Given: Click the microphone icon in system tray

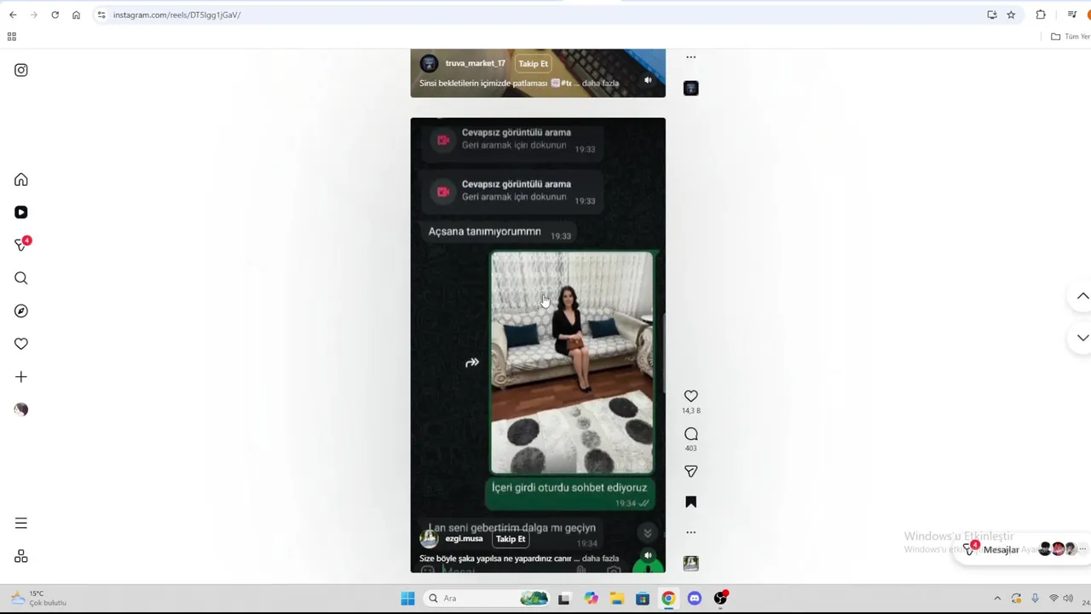Looking at the screenshot, I should (x=1035, y=599).
